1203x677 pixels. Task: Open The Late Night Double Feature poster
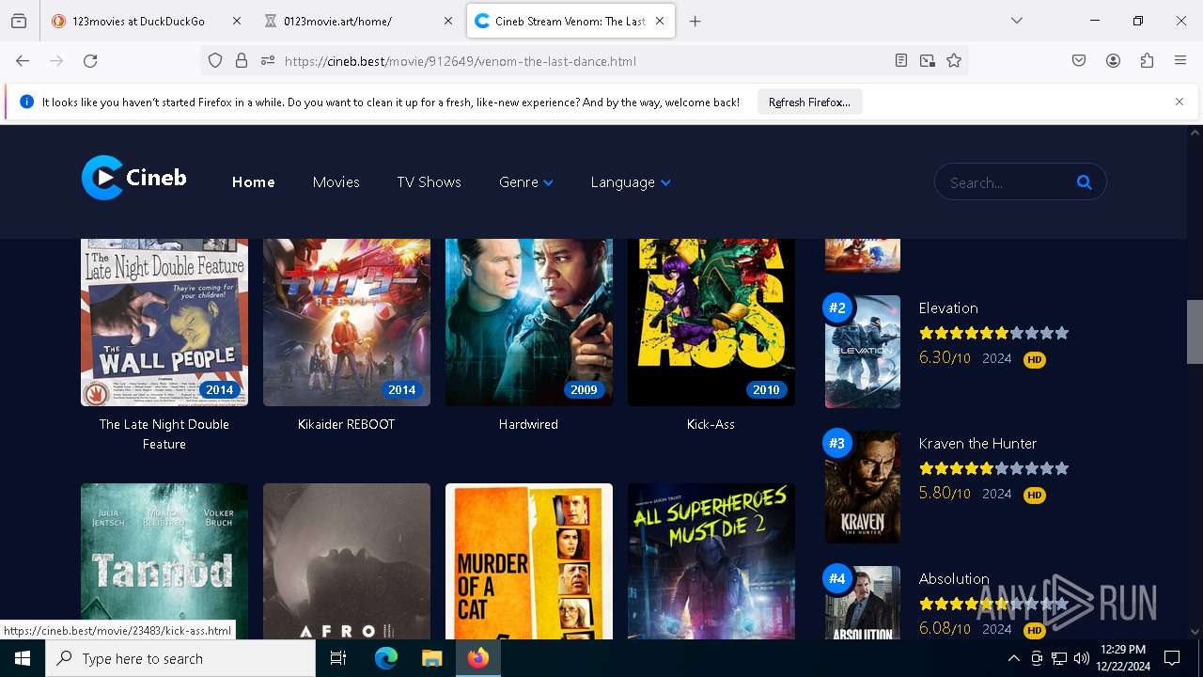click(164, 322)
